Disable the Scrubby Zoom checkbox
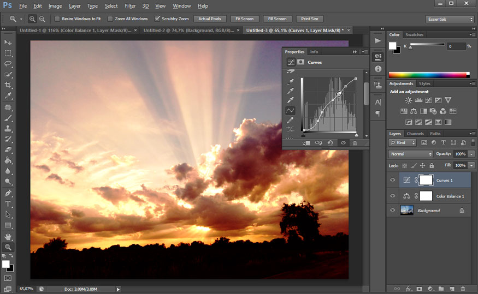 point(157,19)
